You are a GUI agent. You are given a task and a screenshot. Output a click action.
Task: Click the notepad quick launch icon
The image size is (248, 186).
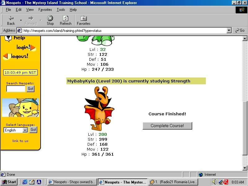pyautogui.click(x=32, y=182)
